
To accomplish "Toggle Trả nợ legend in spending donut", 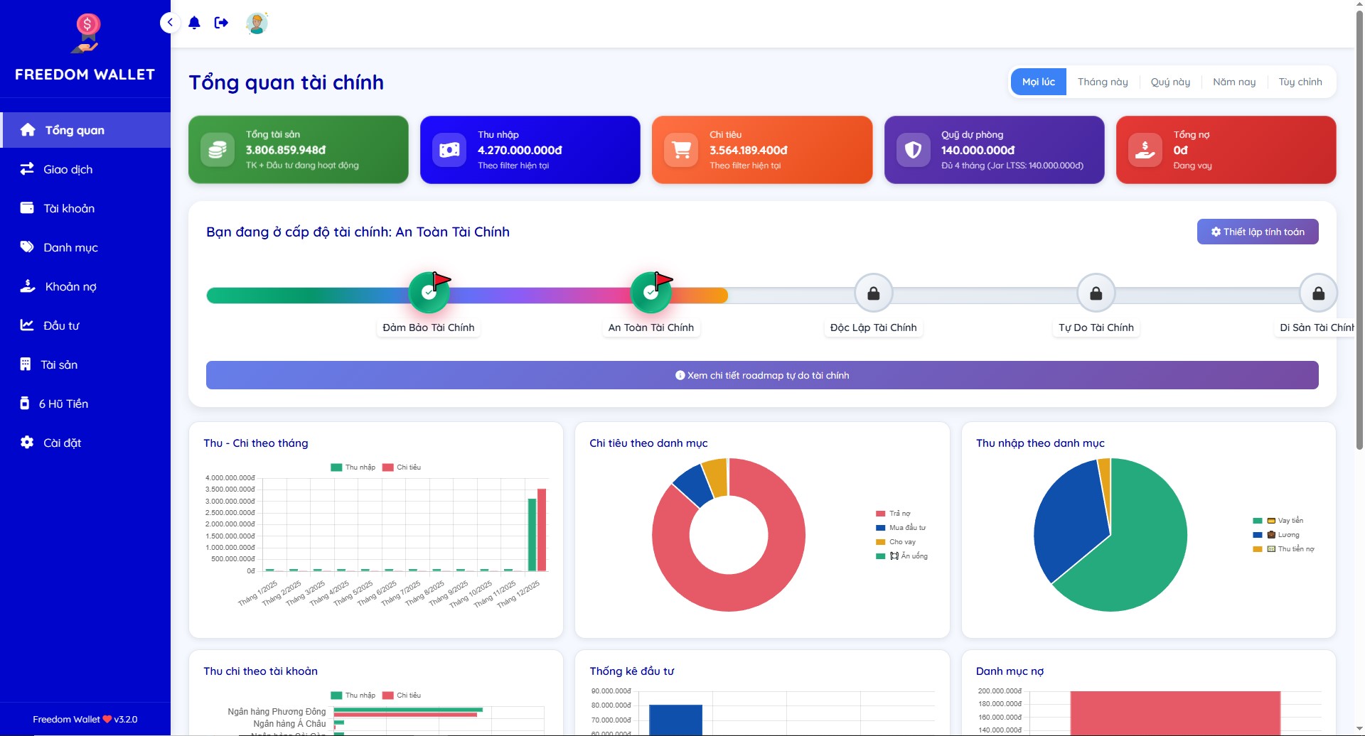I will point(893,514).
